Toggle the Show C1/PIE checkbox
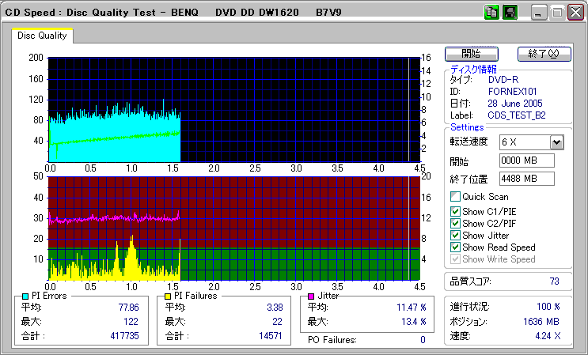The width and height of the screenshot is (588, 355). point(455,212)
